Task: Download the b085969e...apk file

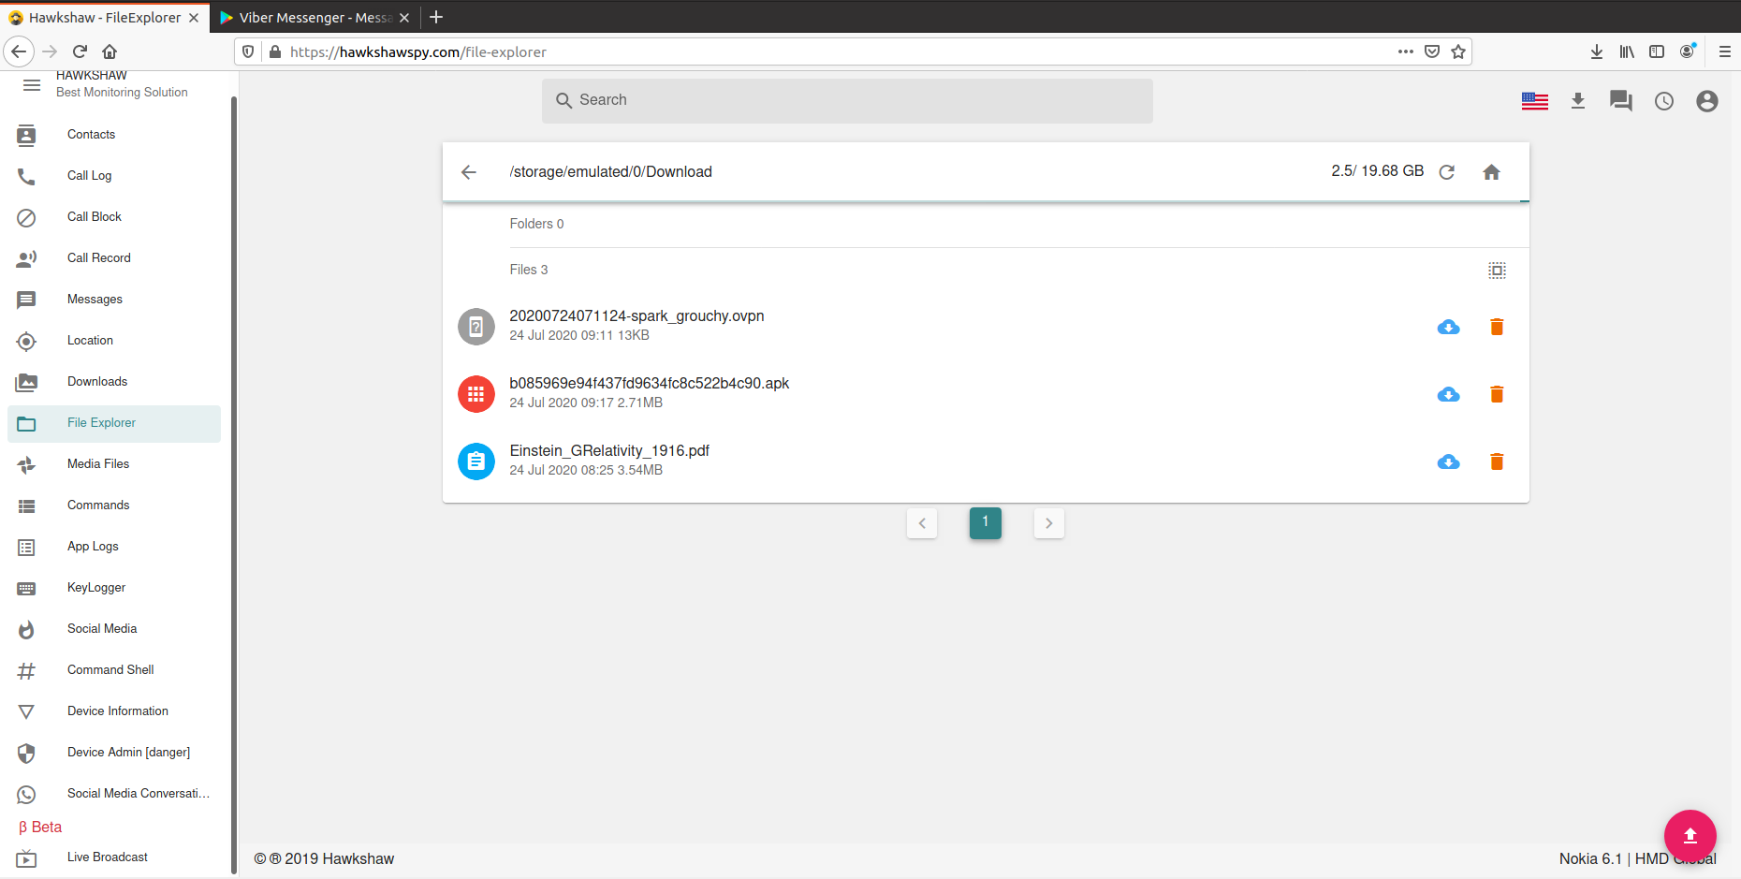Action: pos(1449,394)
